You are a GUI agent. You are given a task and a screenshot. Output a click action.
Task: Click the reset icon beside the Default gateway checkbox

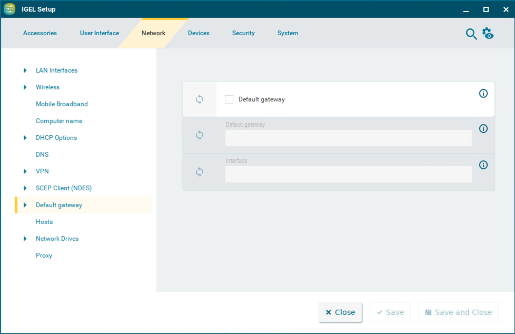(199, 99)
